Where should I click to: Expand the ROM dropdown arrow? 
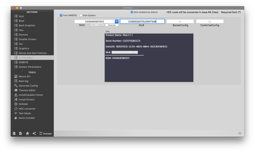pyautogui.click(x=117, y=21)
